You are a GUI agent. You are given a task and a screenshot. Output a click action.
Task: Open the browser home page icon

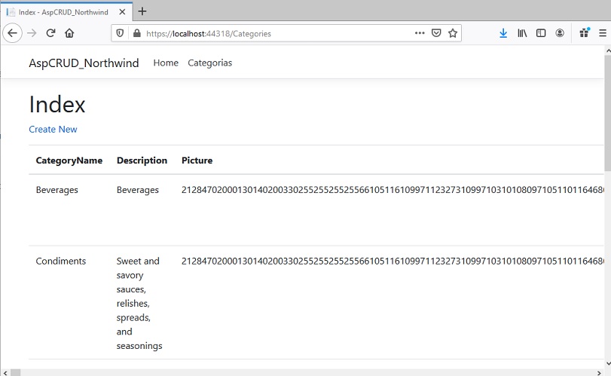(x=69, y=33)
